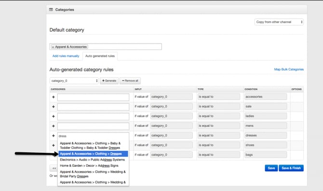Click the << back button
Viewport: 323px width, 191px height.
click(x=54, y=168)
